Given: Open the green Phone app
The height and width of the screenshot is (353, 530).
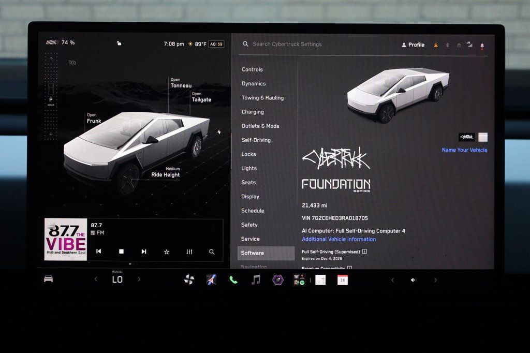Looking at the screenshot, I should pos(233,280).
